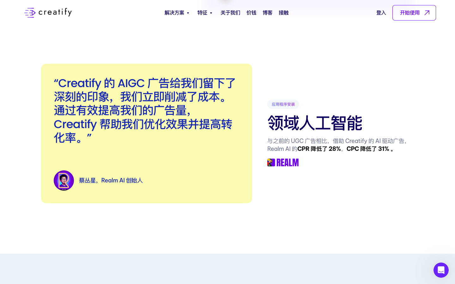The image size is (455, 284).
Task: Click the 接触 contact link
Action: pyautogui.click(x=283, y=13)
